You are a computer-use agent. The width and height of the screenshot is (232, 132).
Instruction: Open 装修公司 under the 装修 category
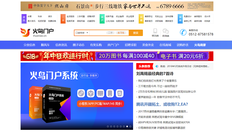(x=188, y=21)
